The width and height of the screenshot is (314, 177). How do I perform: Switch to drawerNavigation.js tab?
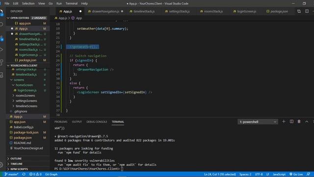click(105, 11)
